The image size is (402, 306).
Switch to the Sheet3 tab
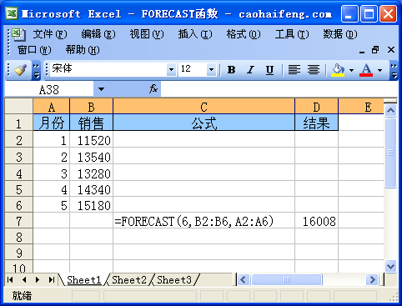click(x=174, y=280)
